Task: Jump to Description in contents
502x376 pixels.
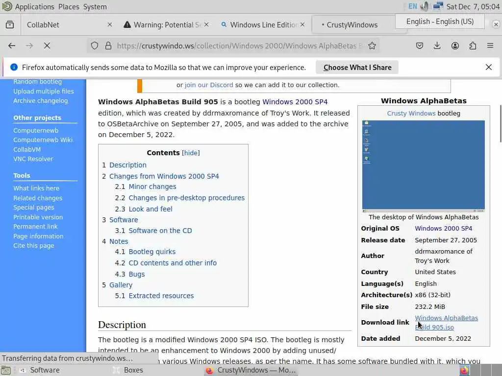Action: (x=128, y=165)
